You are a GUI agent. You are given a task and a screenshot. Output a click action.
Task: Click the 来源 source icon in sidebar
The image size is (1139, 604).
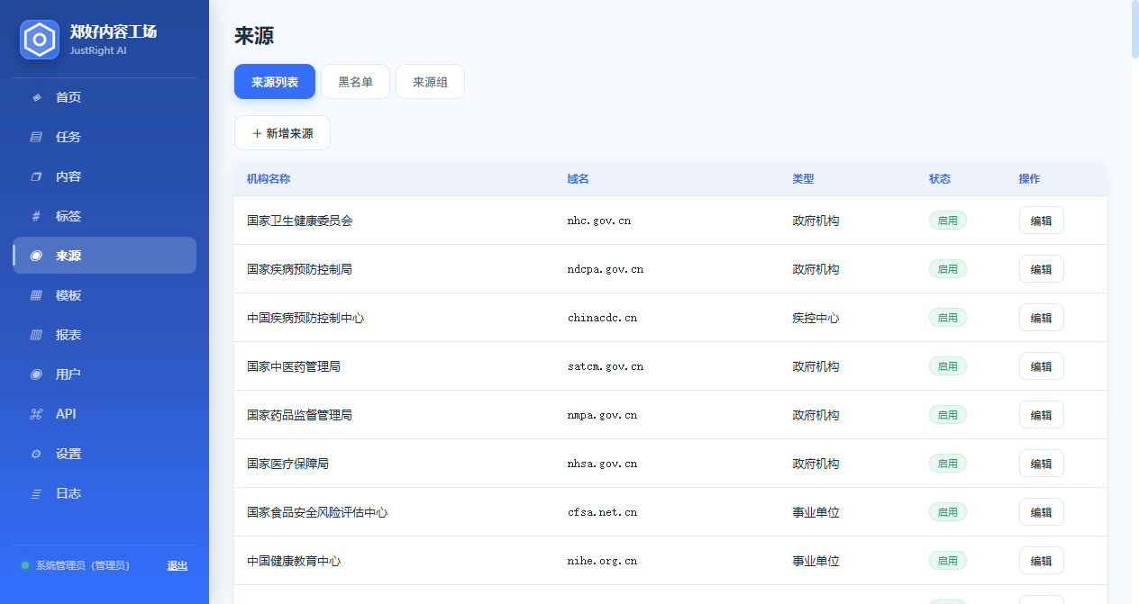click(36, 256)
